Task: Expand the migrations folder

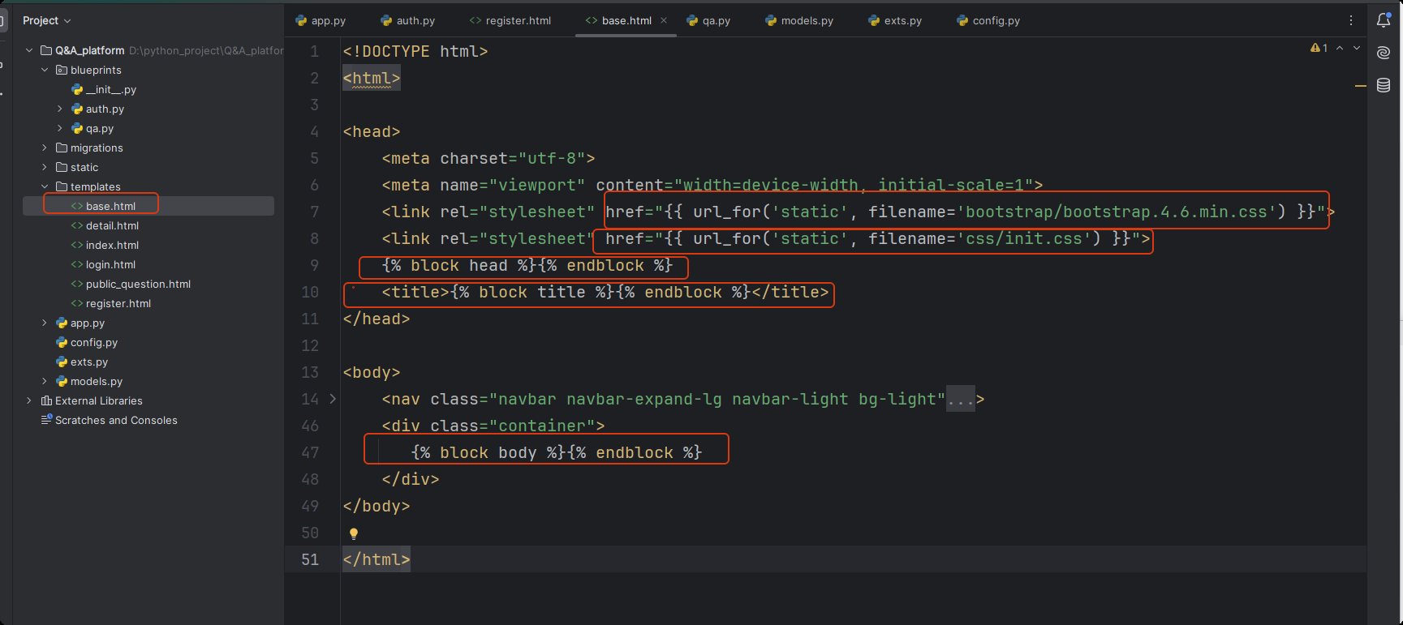Action: tap(45, 148)
